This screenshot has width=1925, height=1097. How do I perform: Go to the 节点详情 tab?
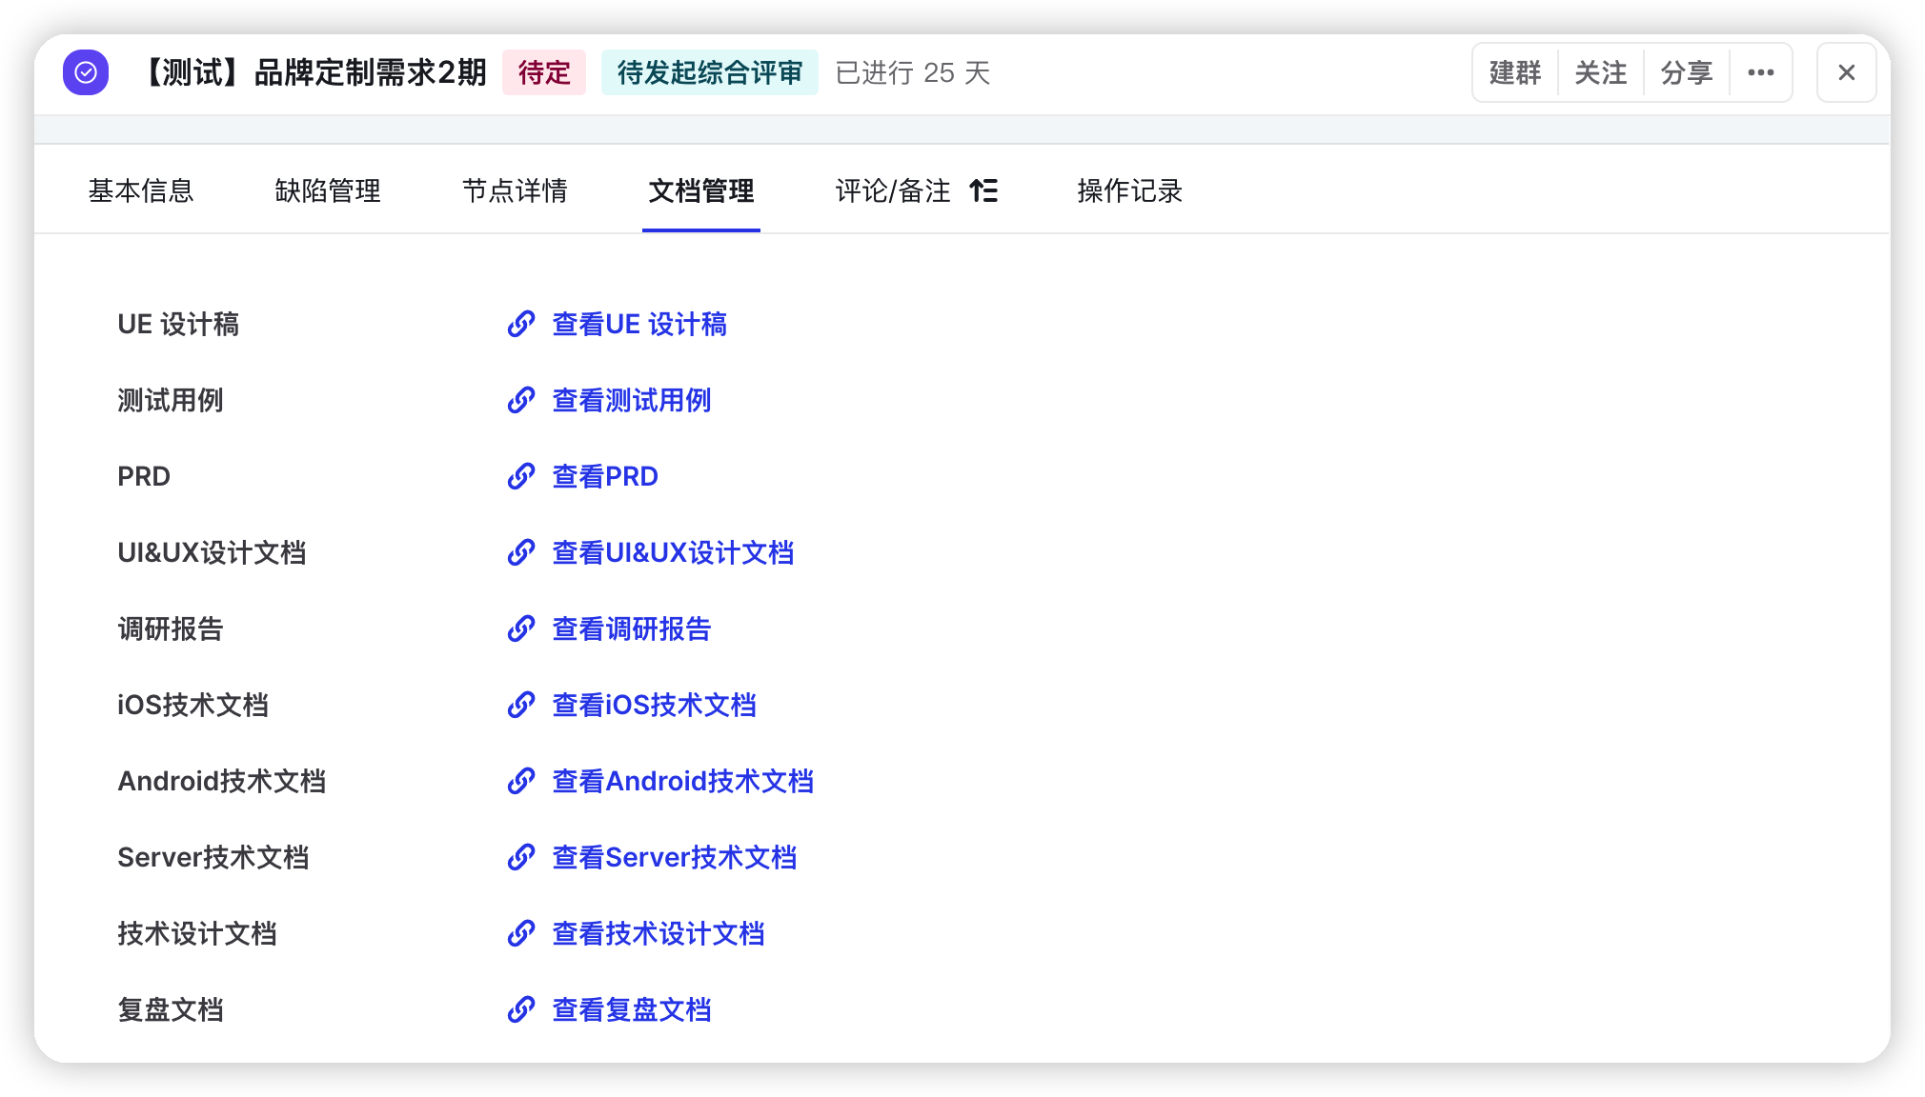point(515,190)
